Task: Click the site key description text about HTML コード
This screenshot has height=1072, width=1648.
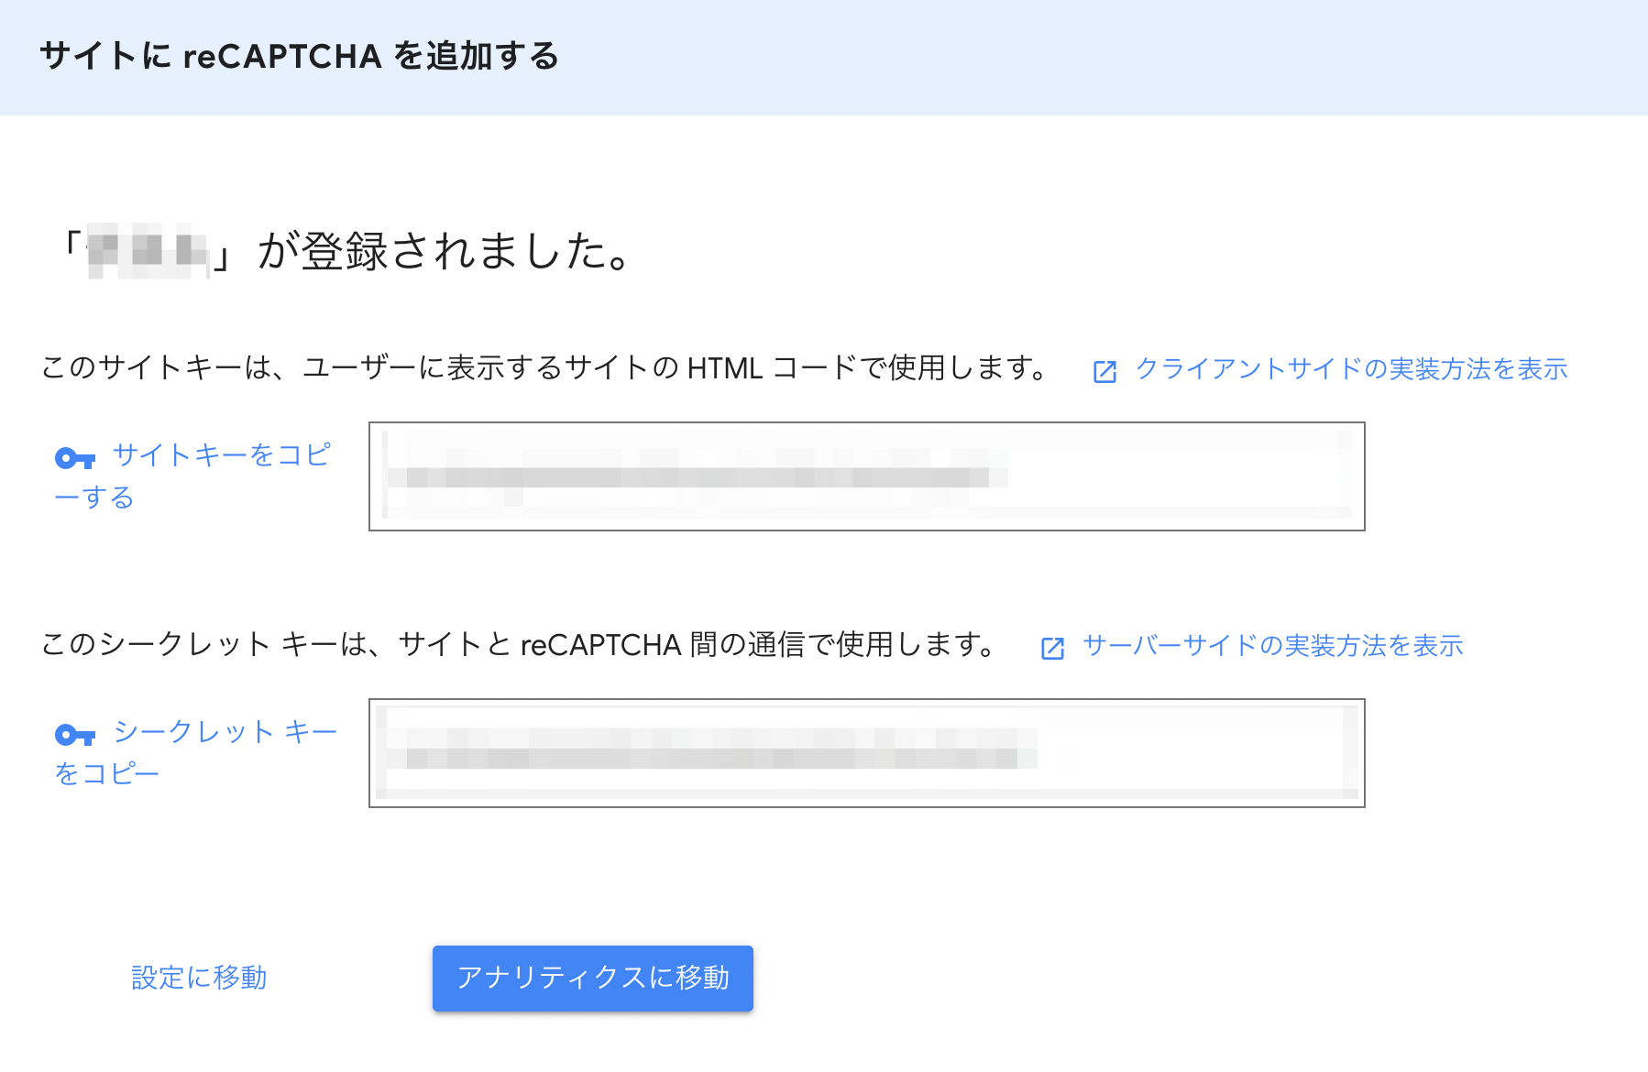Action: [545, 368]
